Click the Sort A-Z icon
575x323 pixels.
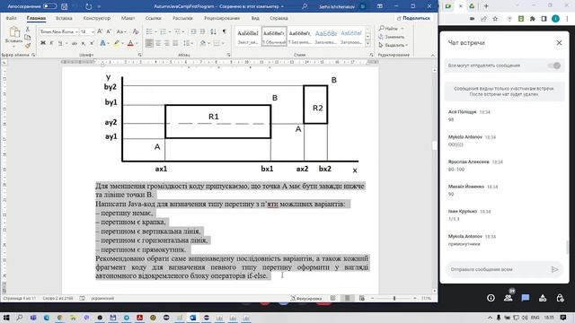coord(214,32)
